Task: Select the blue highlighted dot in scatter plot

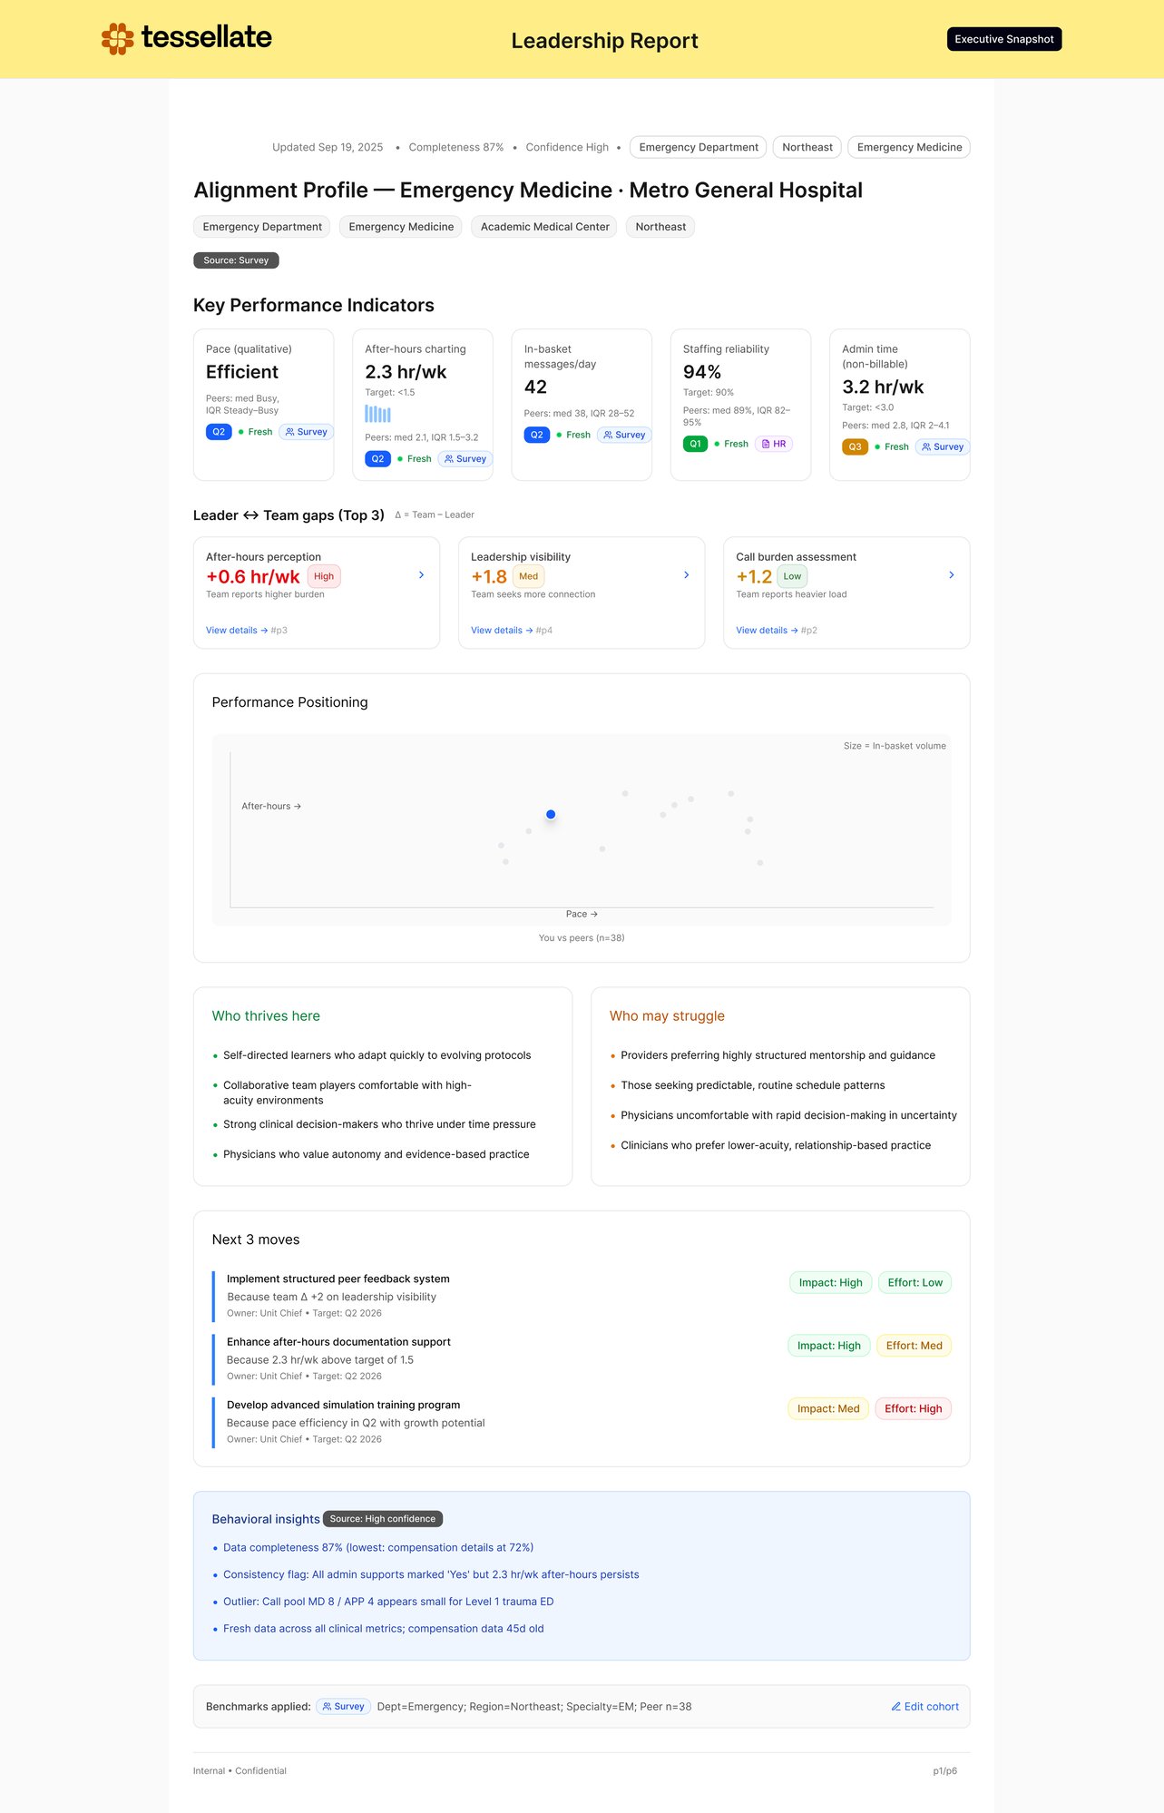Action: pos(551,815)
